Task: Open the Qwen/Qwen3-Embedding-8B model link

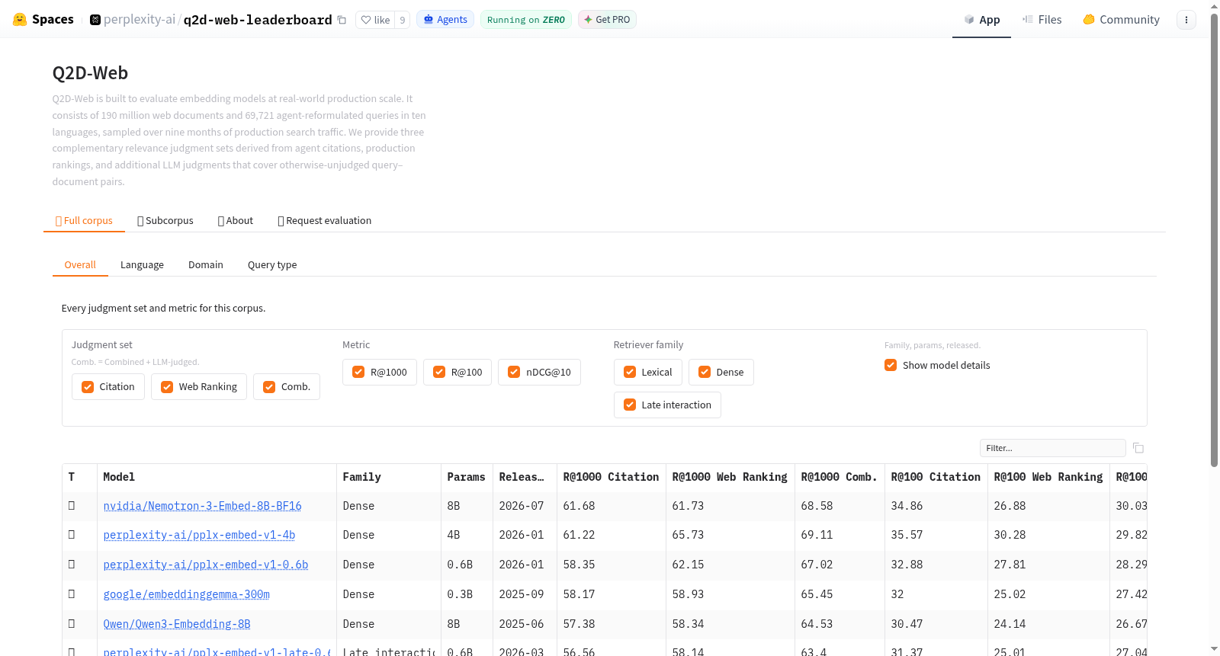Action: pos(177,624)
